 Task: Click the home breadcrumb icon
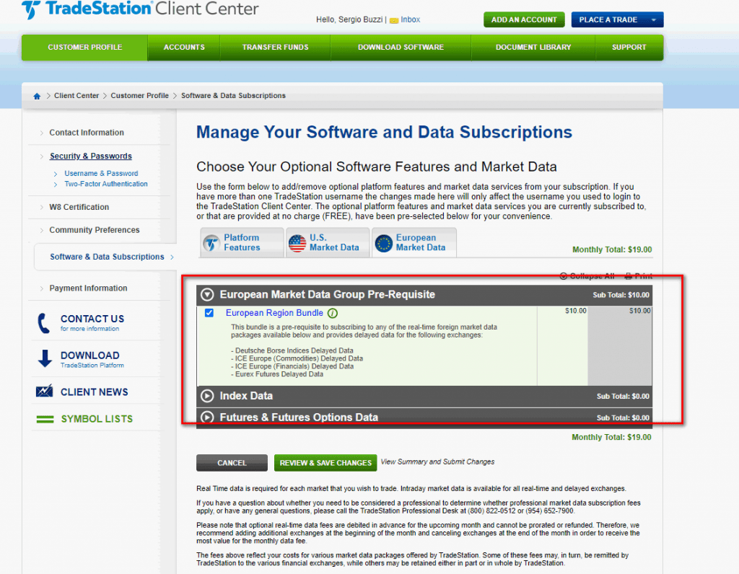point(37,96)
